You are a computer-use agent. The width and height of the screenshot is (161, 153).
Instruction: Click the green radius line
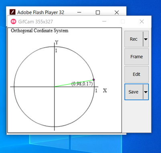pos(74,83)
